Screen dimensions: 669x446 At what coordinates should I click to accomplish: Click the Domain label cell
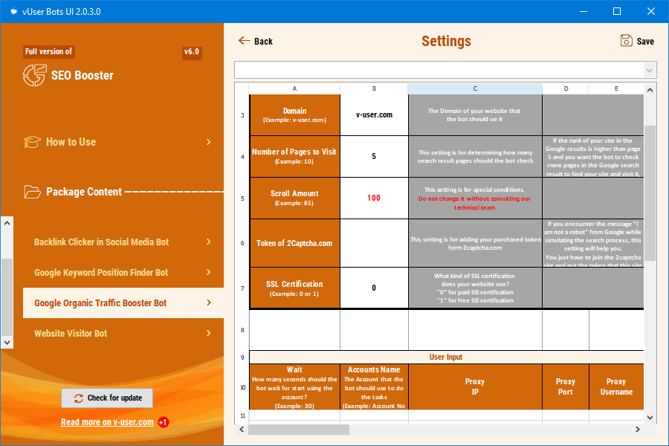294,114
